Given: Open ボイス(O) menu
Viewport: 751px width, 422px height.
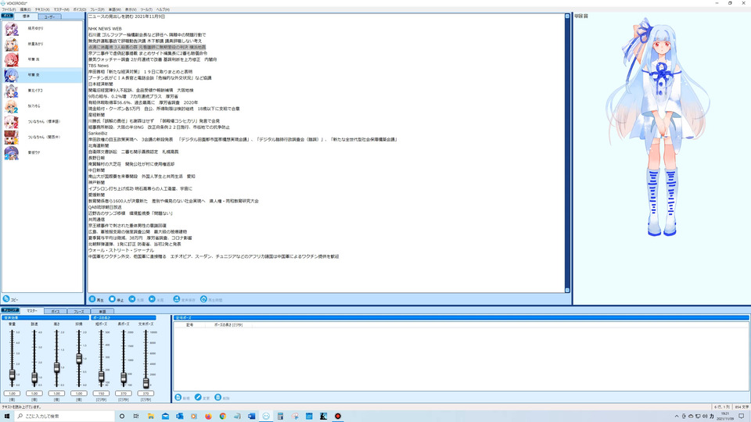Looking at the screenshot, I should [80, 9].
